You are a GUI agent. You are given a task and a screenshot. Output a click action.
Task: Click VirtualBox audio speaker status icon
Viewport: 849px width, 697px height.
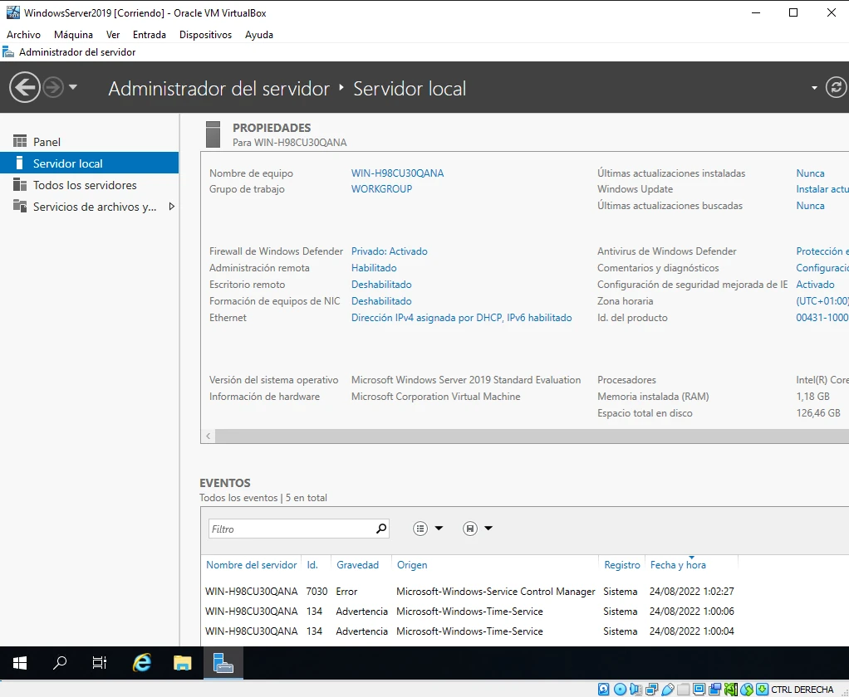pos(636,689)
